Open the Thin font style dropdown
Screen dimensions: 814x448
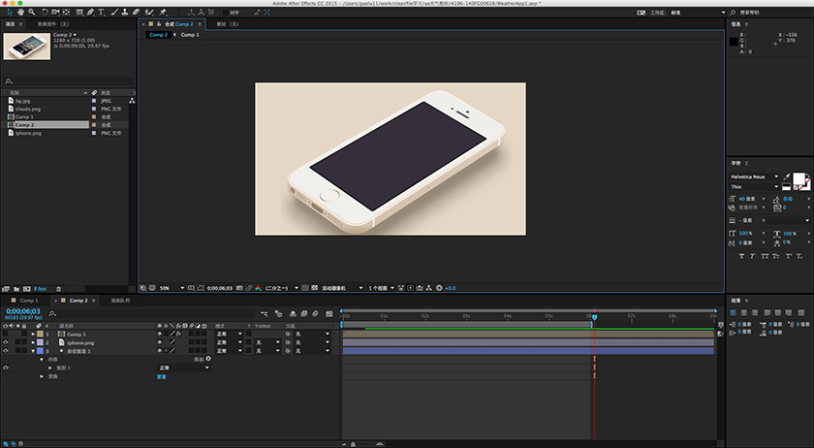[x=754, y=186]
